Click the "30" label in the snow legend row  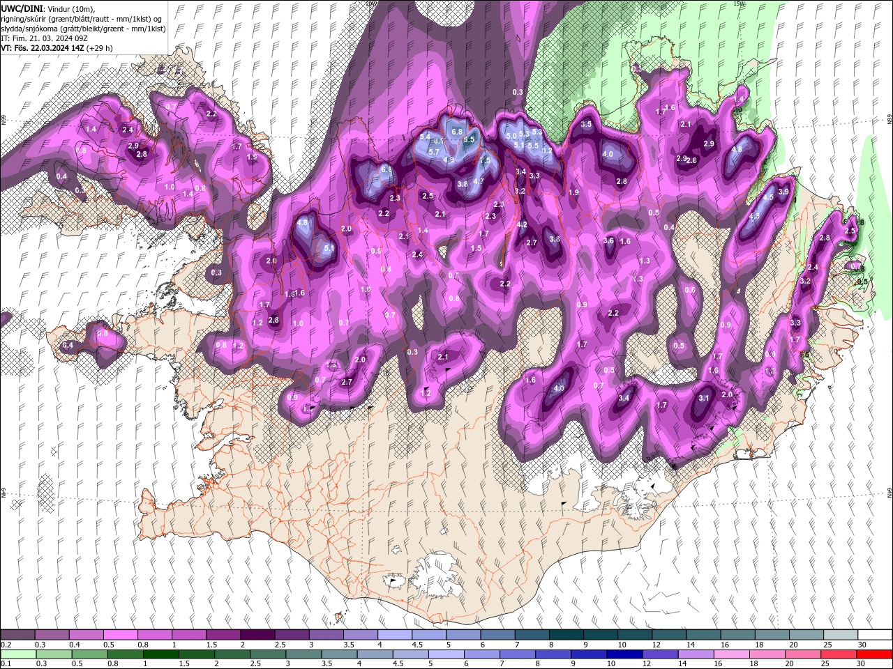862,645
